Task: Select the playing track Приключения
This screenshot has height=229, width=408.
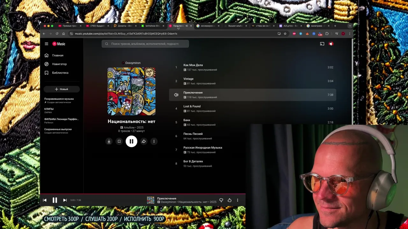Action: pos(252,95)
